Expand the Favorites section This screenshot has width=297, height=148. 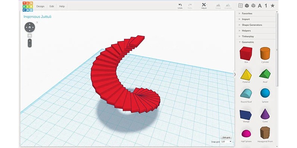click(255, 13)
